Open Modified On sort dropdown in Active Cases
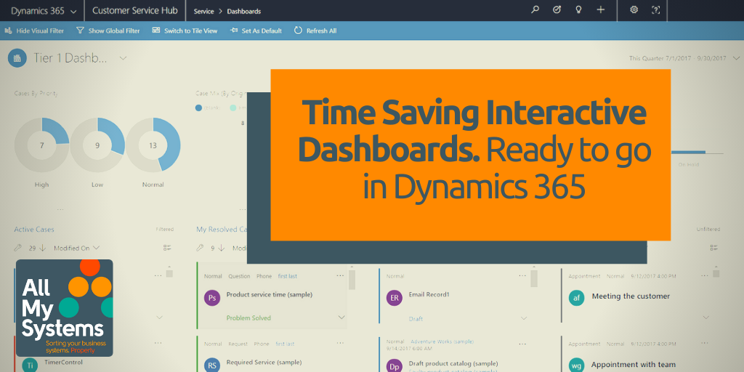The width and height of the screenshot is (744, 372). [76, 248]
